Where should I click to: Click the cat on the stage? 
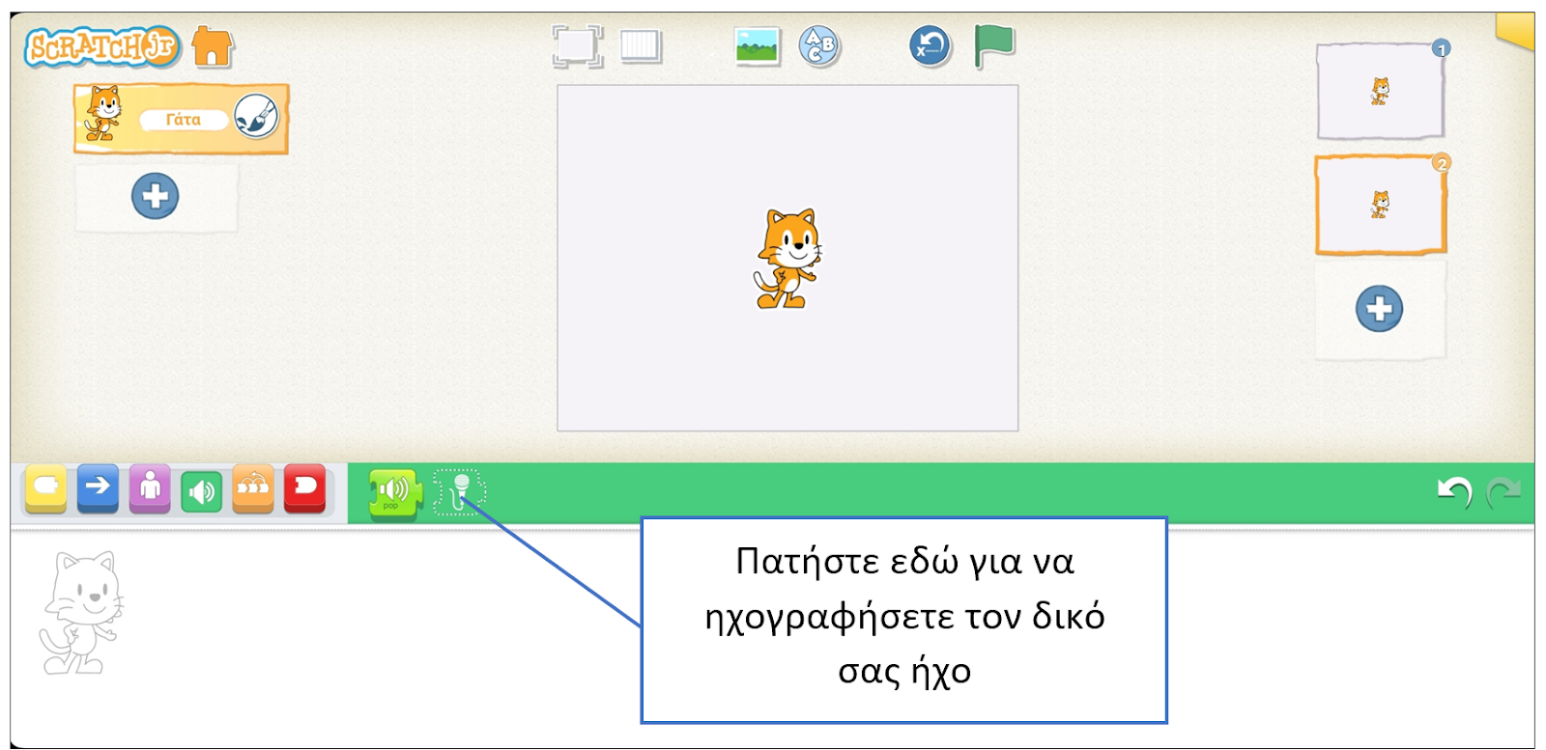tap(787, 259)
